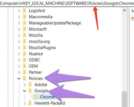Select the Adobe registry key
The height and width of the screenshot is (107, 134).
[41, 85]
